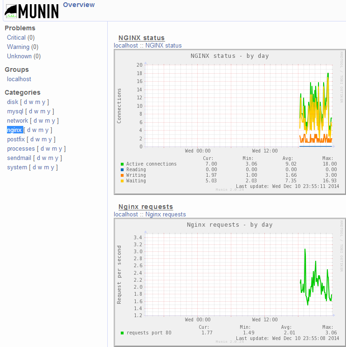
Task: Click blue Reading legend swatch
Action: [122, 170]
